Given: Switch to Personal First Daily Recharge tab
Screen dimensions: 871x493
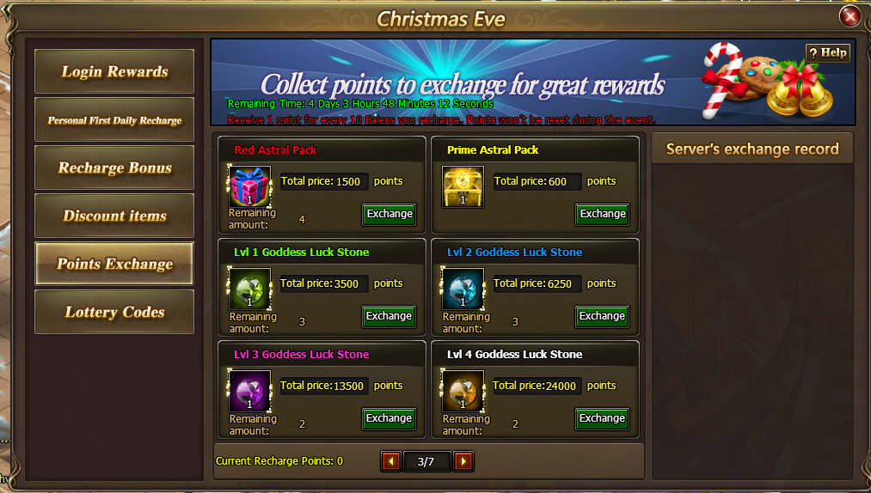Looking at the screenshot, I should coord(114,119).
